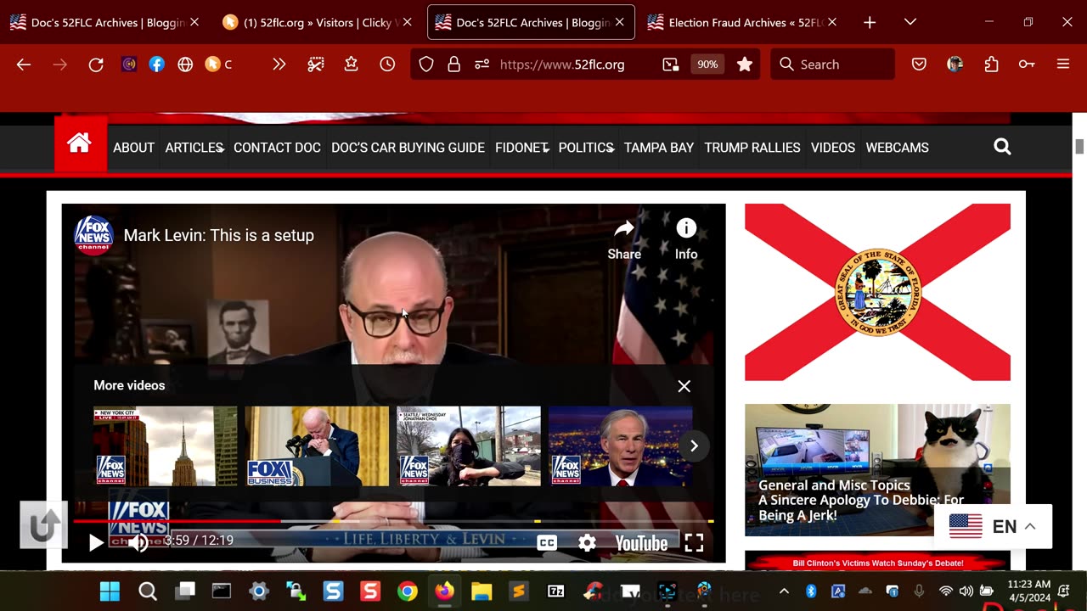Open browsing history clock icon
The width and height of the screenshot is (1087, 611).
[387, 64]
